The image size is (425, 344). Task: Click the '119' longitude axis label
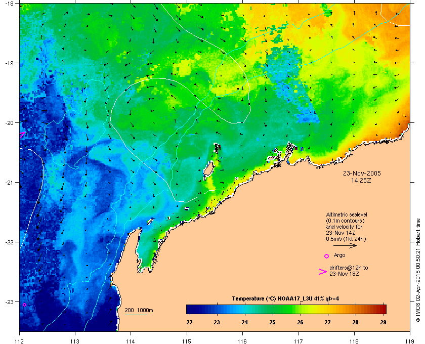[x=410, y=341]
